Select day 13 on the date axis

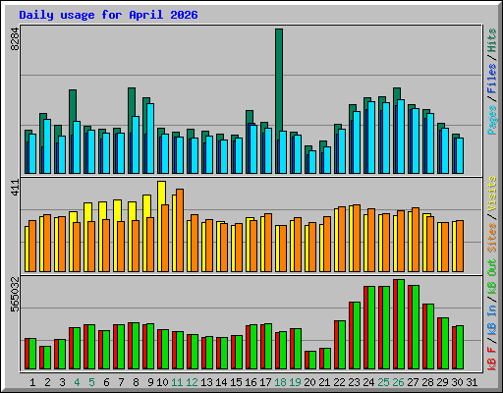206,382
